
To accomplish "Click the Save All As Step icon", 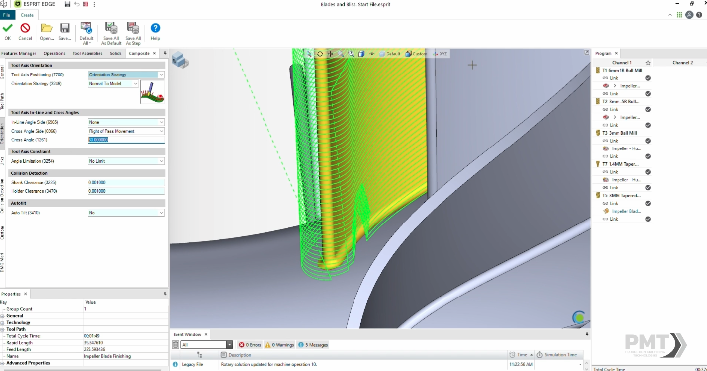I will 133,28.
